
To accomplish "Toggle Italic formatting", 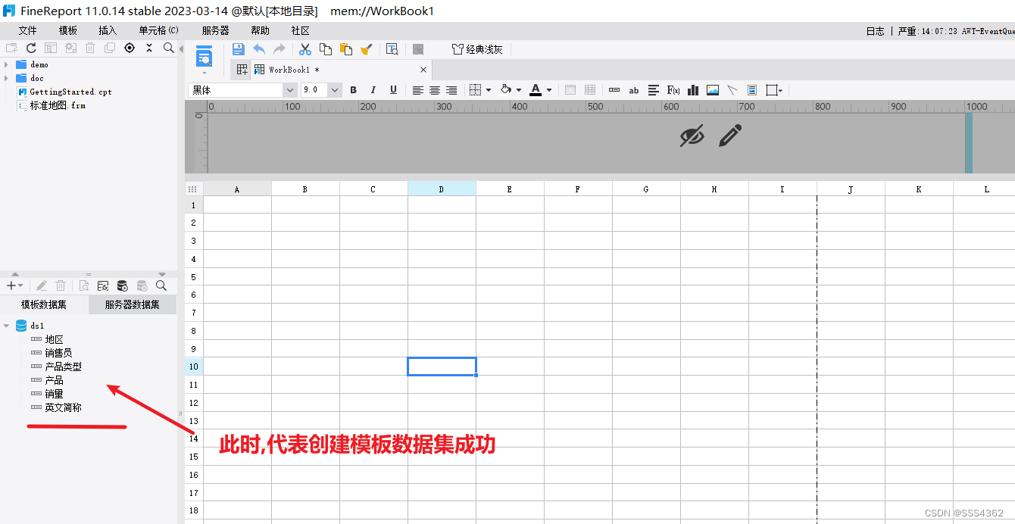I will [x=373, y=90].
